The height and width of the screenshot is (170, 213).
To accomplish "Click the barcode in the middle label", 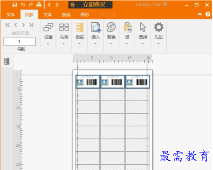I will (x=117, y=82).
